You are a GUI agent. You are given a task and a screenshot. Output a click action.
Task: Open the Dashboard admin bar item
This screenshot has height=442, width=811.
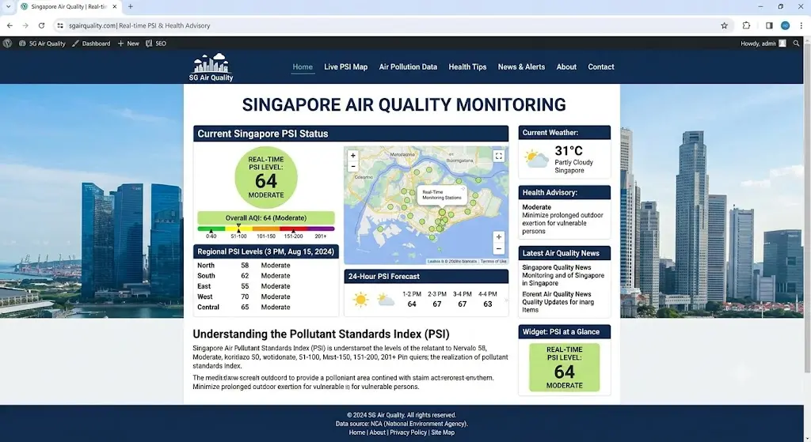(91, 43)
